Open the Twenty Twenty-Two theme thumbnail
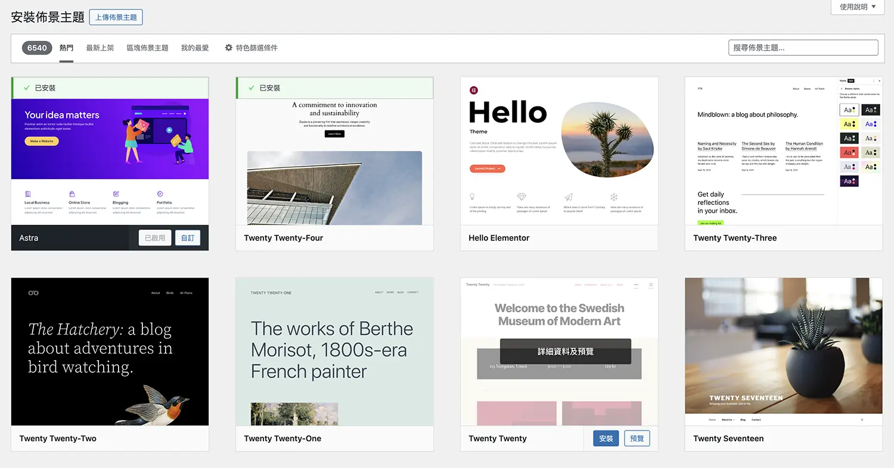The height and width of the screenshot is (468, 894). [110, 352]
